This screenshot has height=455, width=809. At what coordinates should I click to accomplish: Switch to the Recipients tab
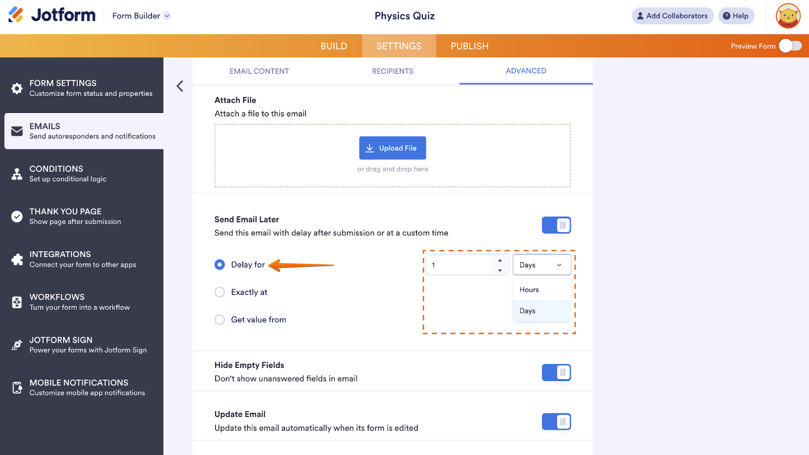tap(392, 71)
